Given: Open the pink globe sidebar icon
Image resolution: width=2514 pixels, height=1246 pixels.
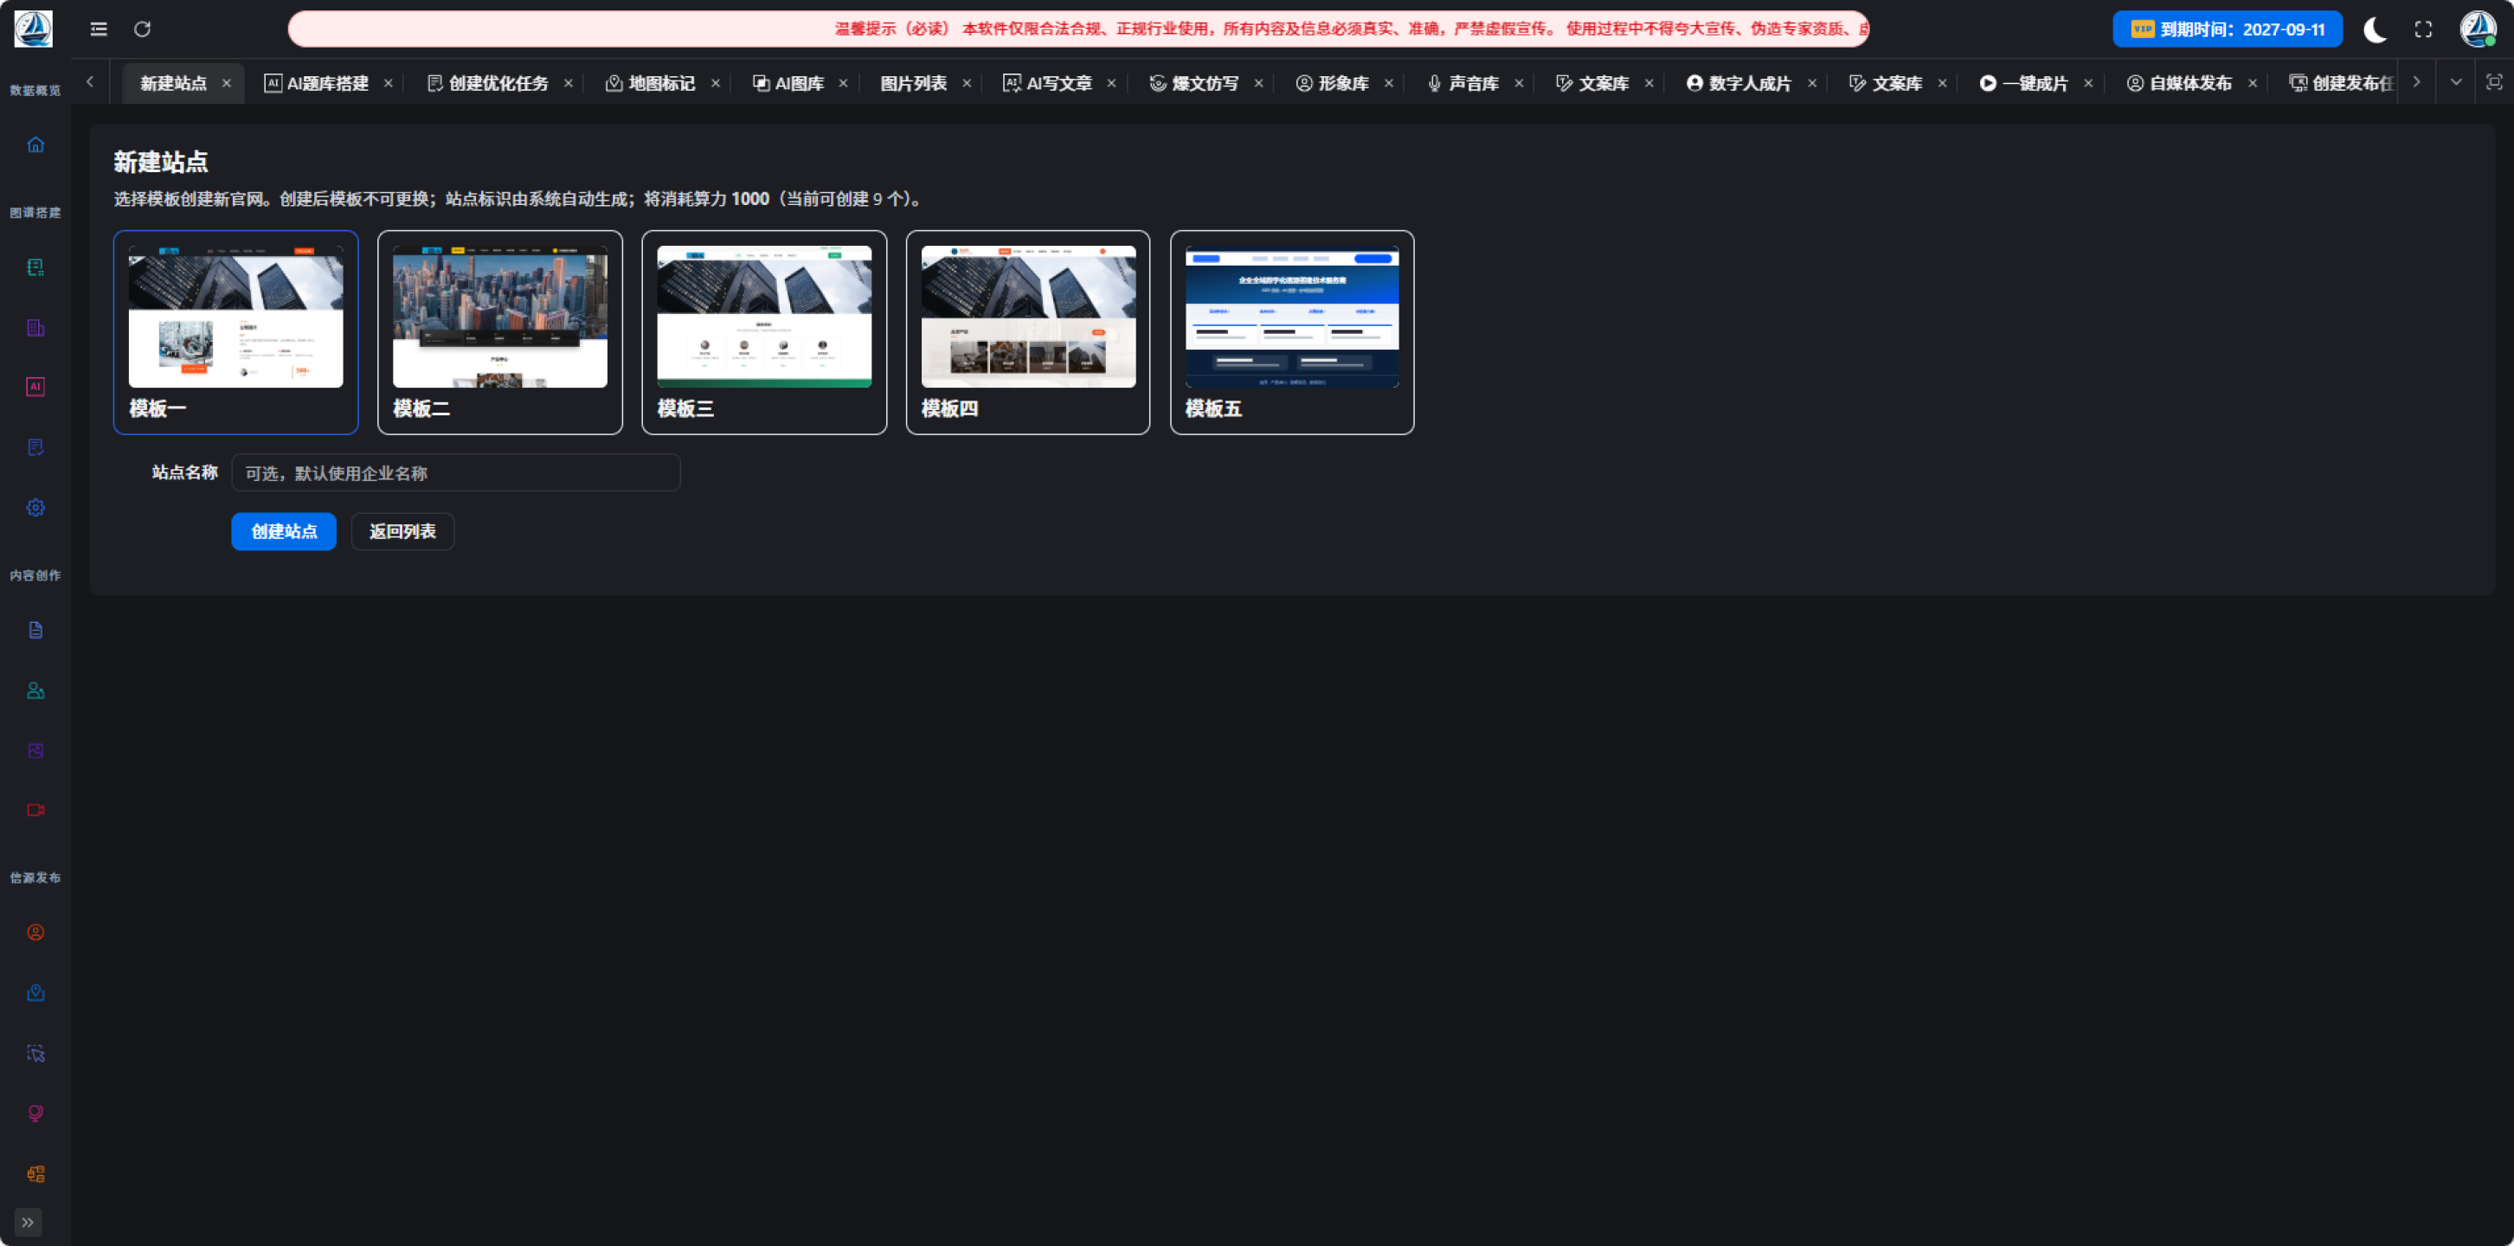Looking at the screenshot, I should pyautogui.click(x=35, y=1114).
